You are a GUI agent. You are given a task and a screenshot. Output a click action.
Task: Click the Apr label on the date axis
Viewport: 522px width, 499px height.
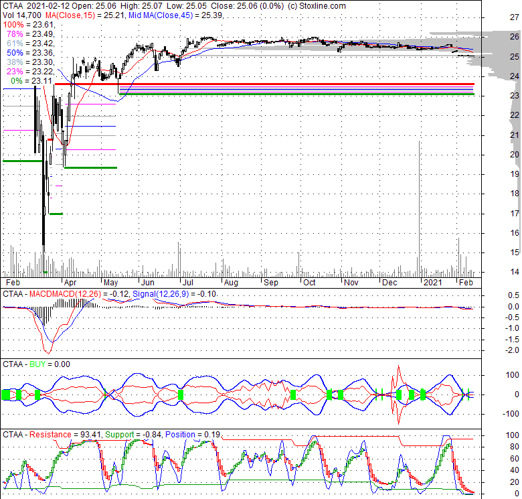click(70, 283)
